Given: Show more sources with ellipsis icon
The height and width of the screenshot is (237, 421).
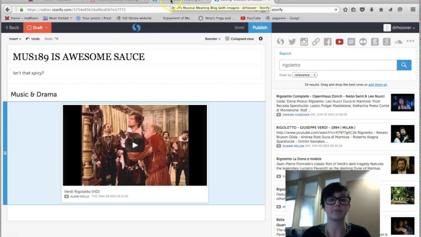Looking at the screenshot, I should click(x=410, y=41).
